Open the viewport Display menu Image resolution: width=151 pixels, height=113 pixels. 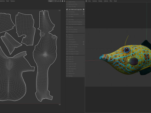[100, 1]
